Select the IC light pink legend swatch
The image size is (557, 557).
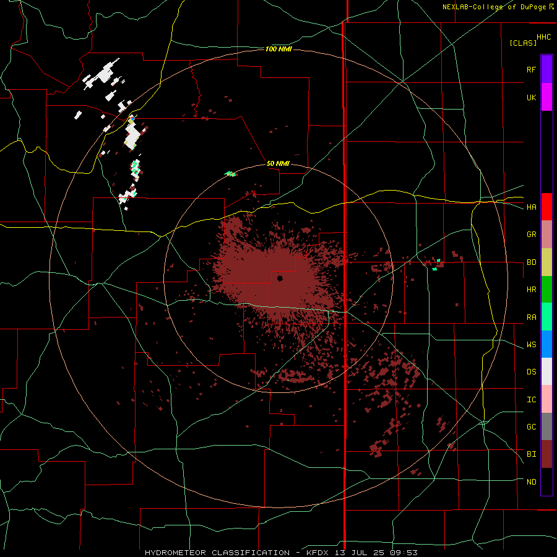546,399
